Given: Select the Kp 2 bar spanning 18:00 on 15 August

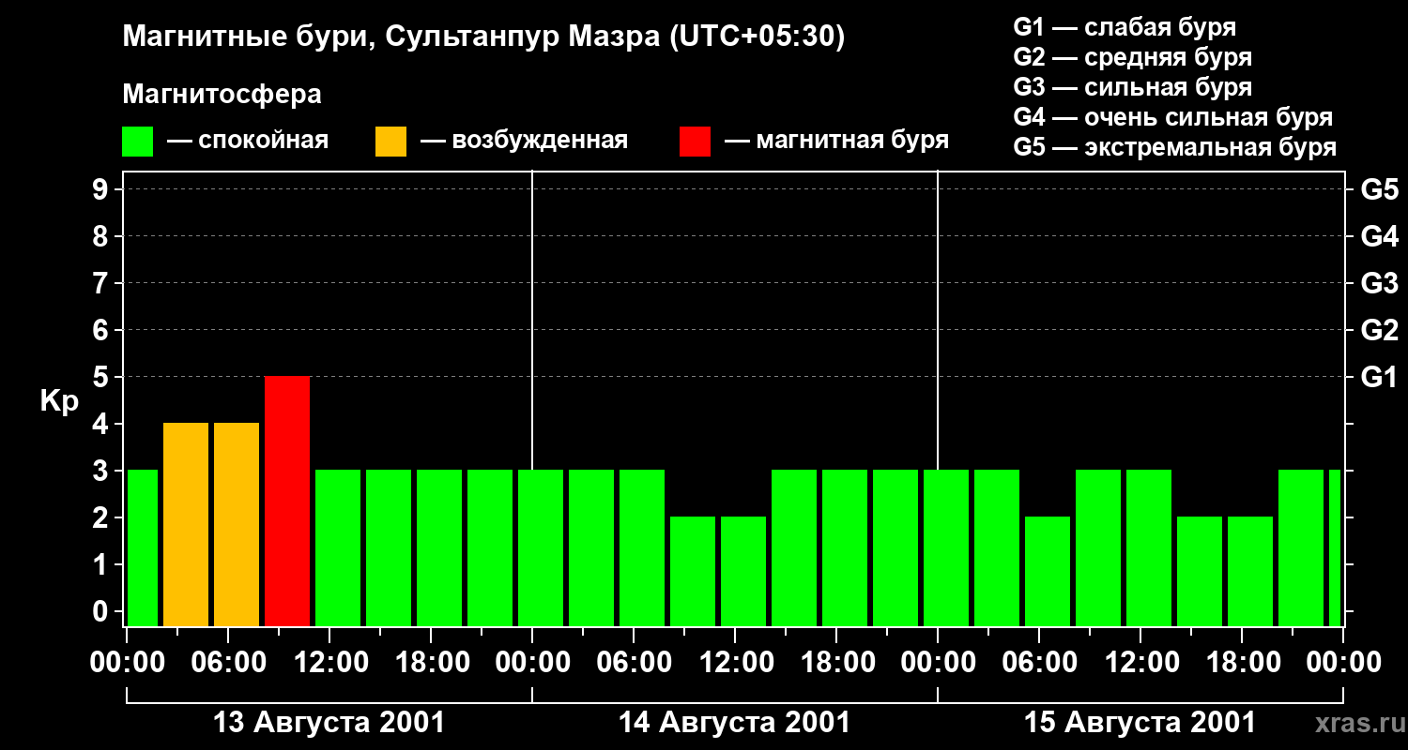Looking at the screenshot, I should coord(1250,571).
